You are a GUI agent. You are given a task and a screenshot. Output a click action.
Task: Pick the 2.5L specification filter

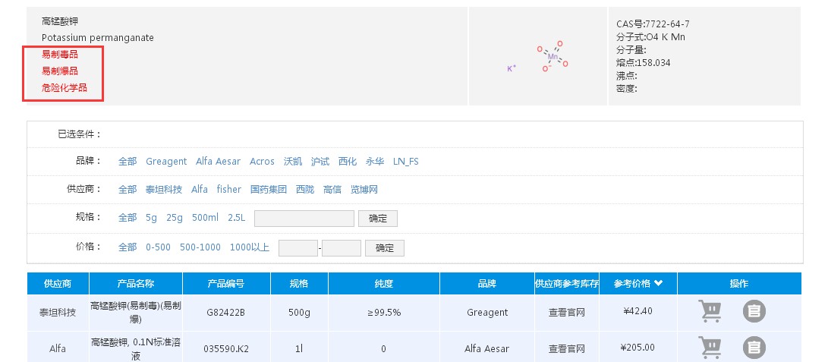coord(236,218)
